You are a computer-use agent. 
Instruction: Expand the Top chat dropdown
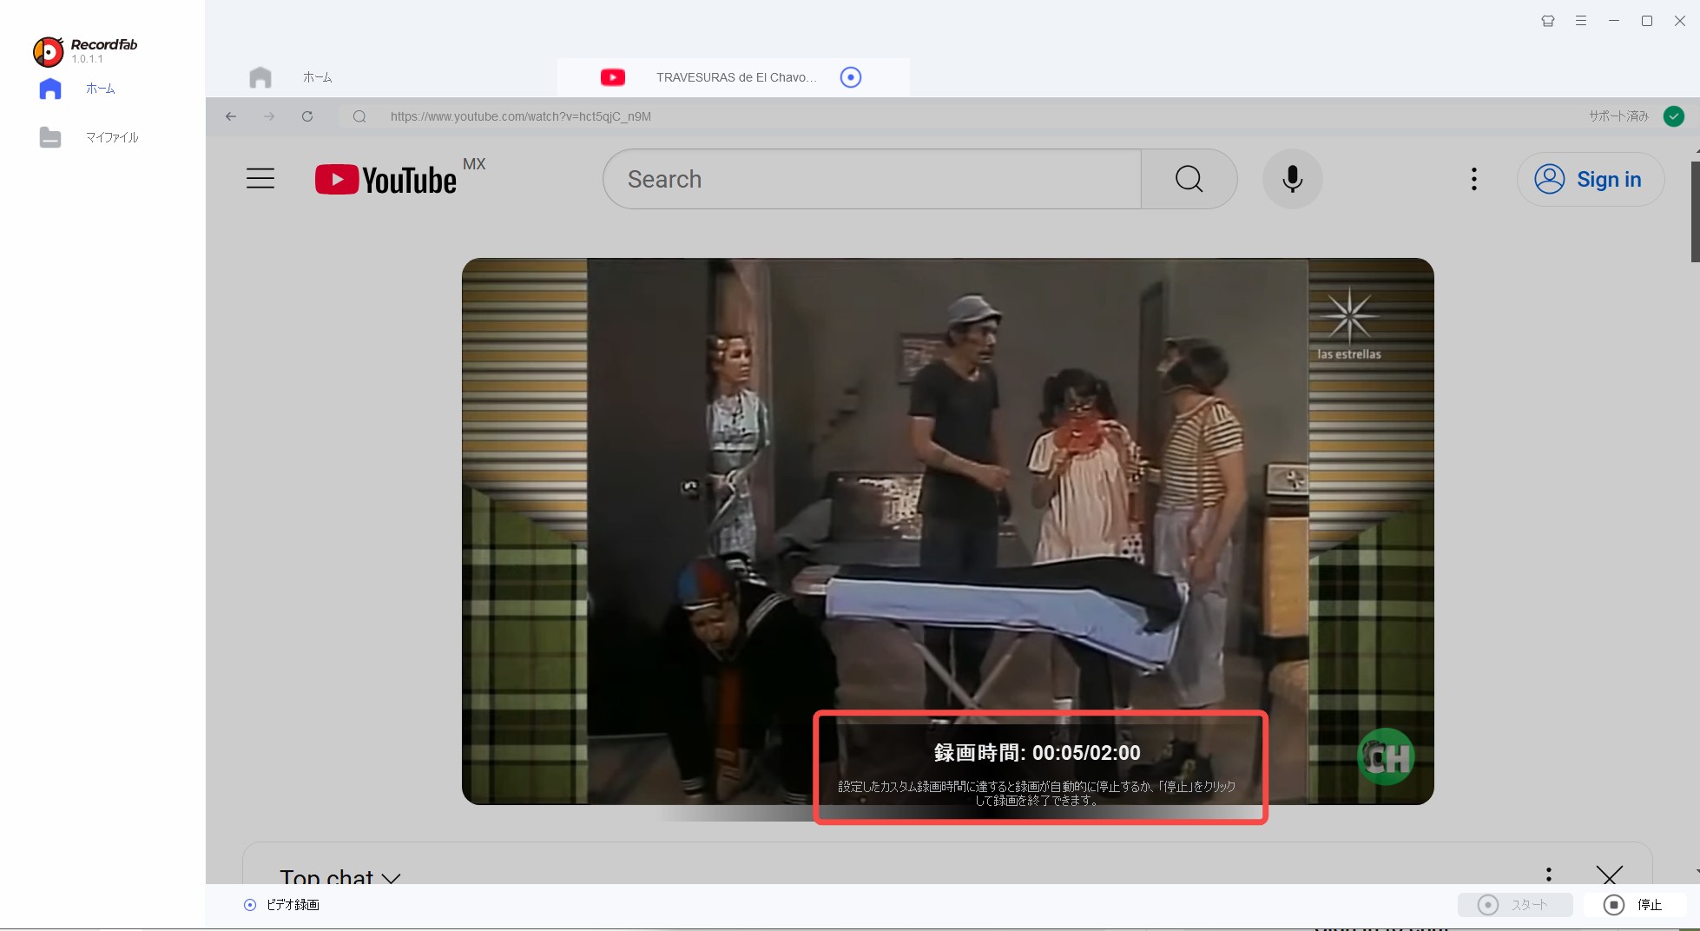(340, 875)
